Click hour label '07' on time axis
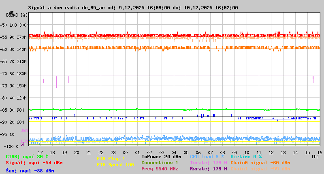This screenshot has height=174, width=324. point(210,153)
